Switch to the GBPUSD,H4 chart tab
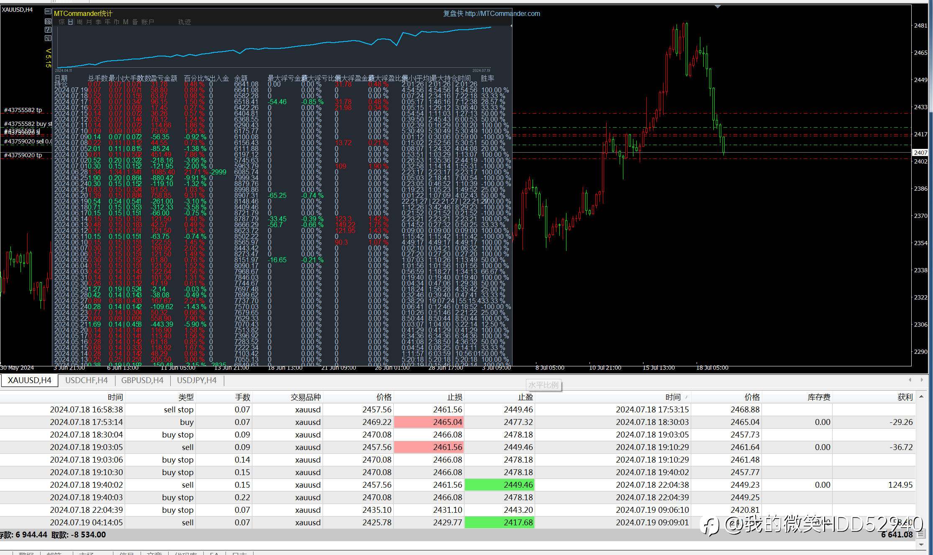 coord(142,380)
